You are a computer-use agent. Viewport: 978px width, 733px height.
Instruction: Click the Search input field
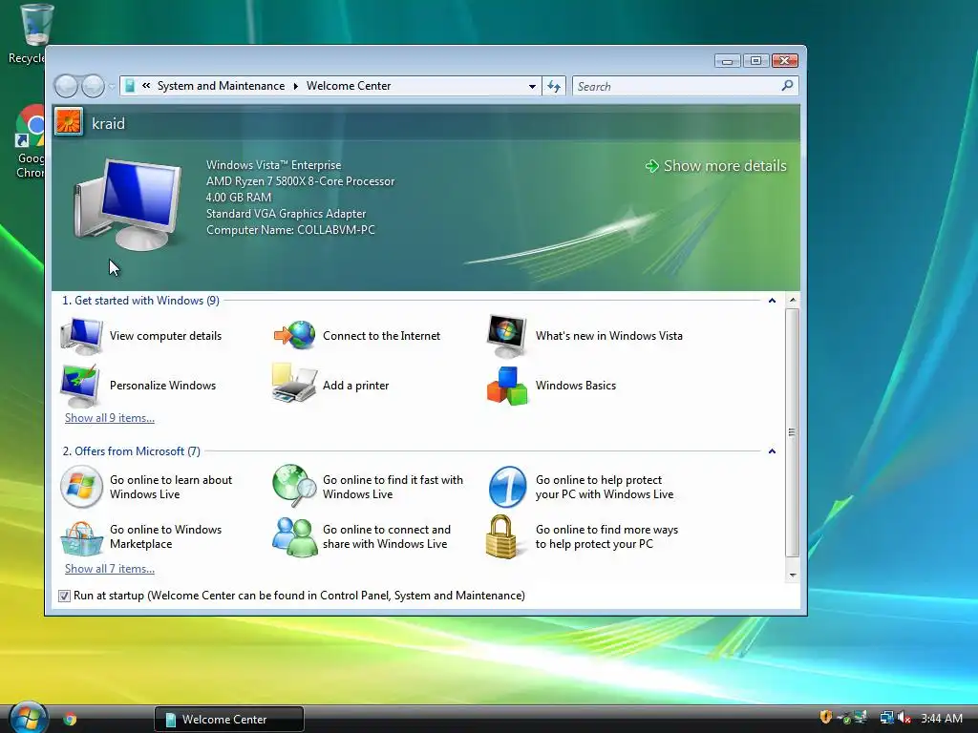coord(677,86)
